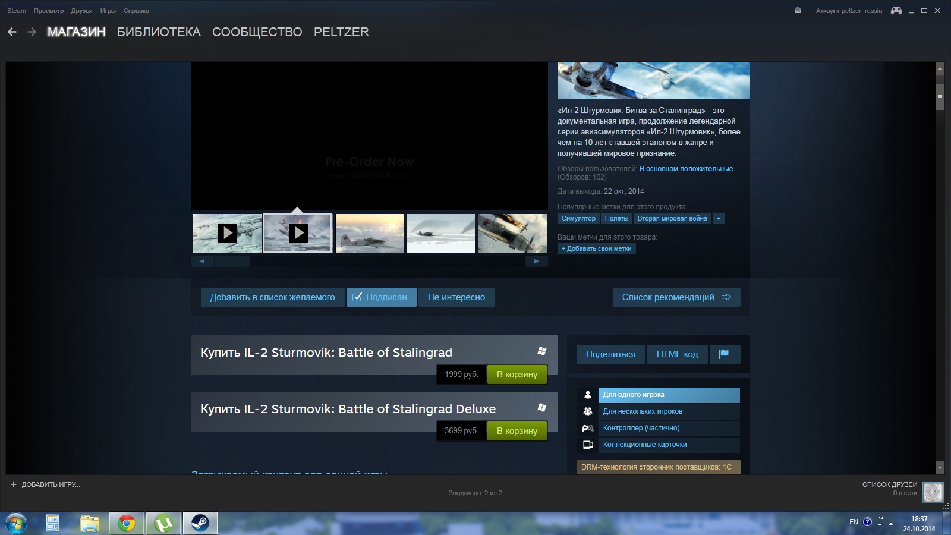Open Google Chrome from the taskbar
Screen dimensions: 951x535
126,523
